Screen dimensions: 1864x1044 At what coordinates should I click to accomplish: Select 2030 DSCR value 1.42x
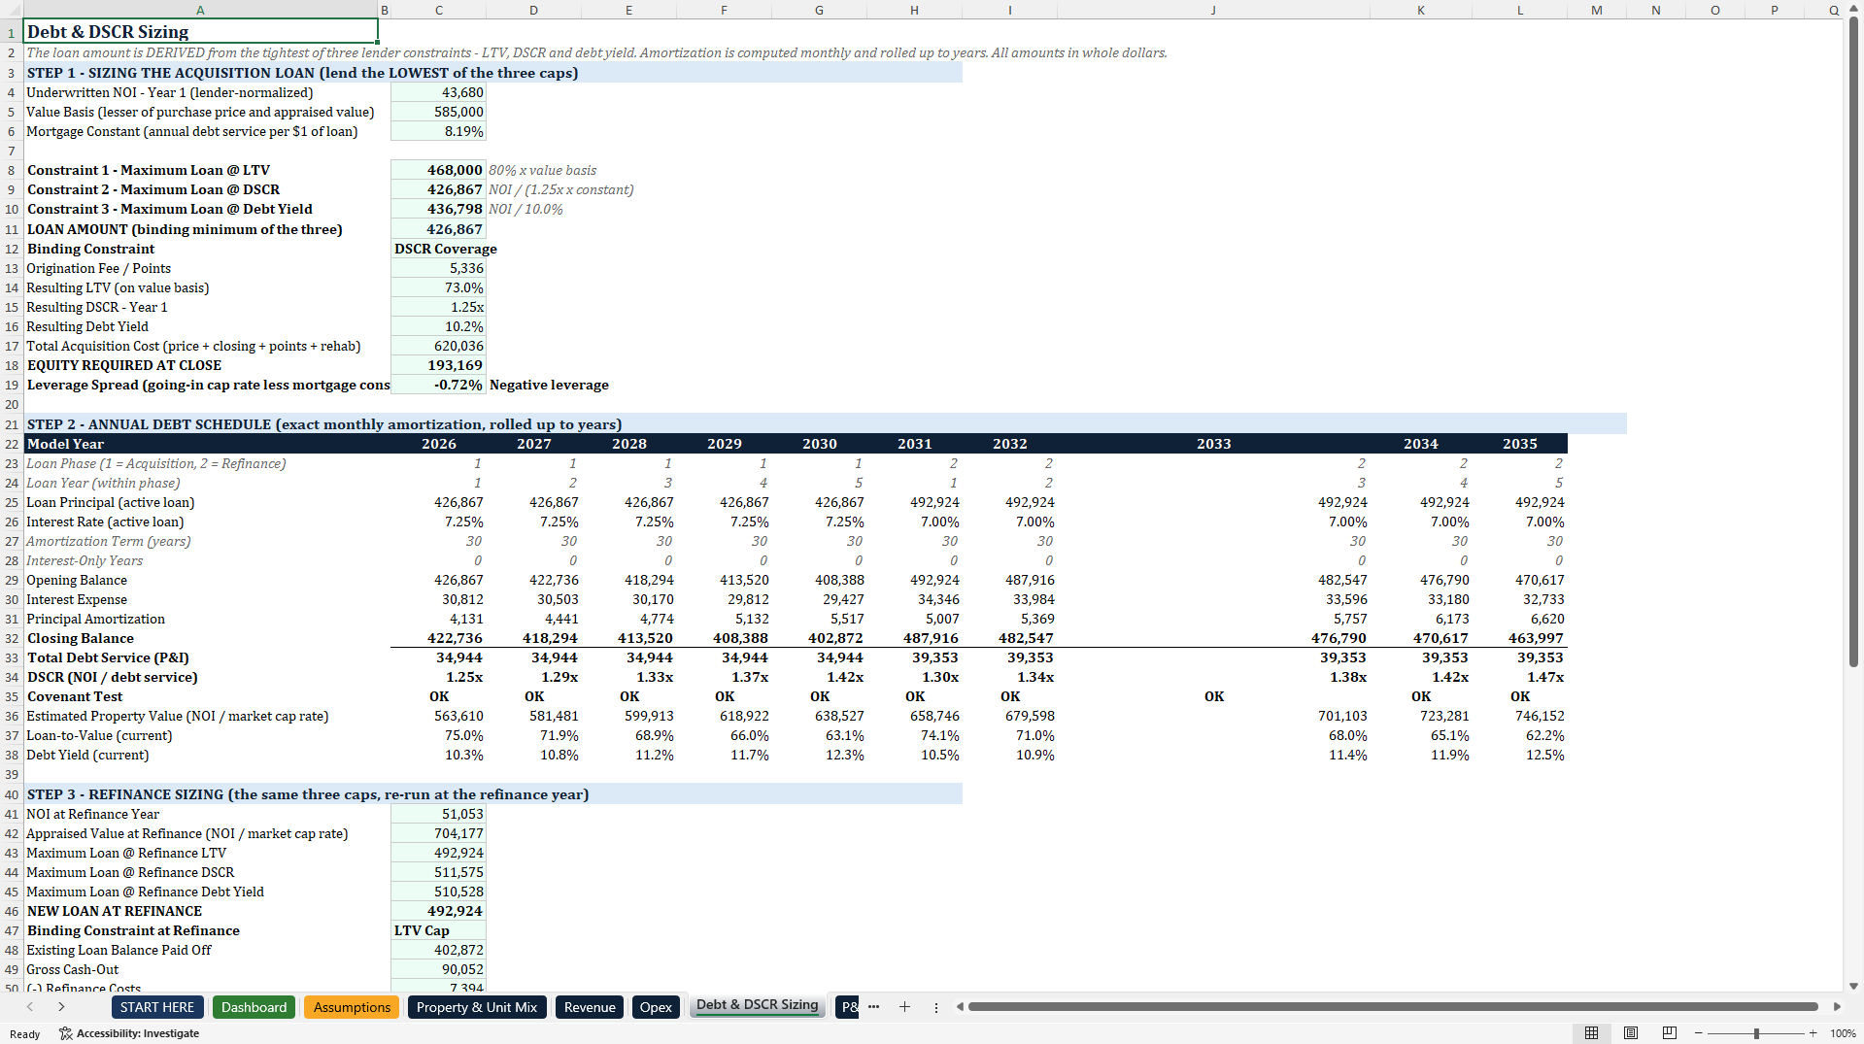(819, 677)
